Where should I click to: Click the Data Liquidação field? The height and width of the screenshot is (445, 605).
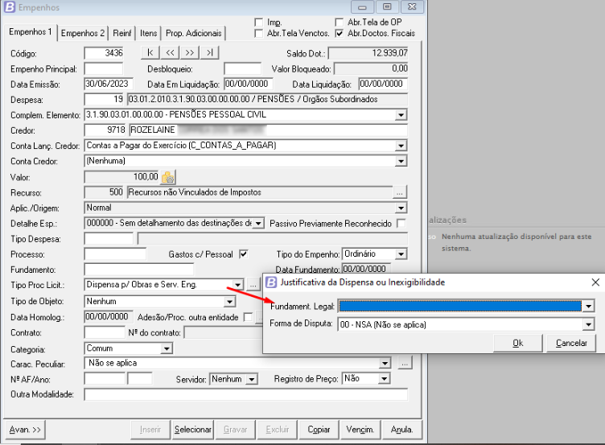coord(383,84)
